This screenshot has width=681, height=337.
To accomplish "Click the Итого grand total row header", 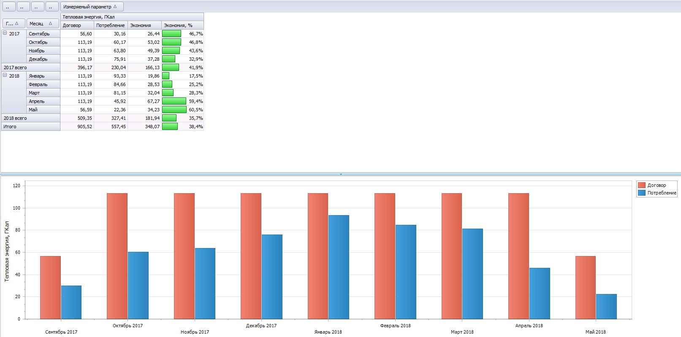I will pyautogui.click(x=31, y=127).
